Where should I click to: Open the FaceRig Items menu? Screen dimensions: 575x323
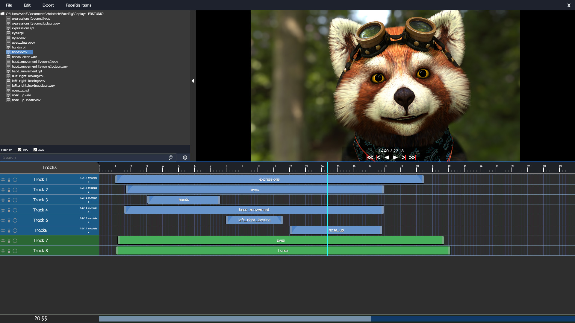point(78,5)
